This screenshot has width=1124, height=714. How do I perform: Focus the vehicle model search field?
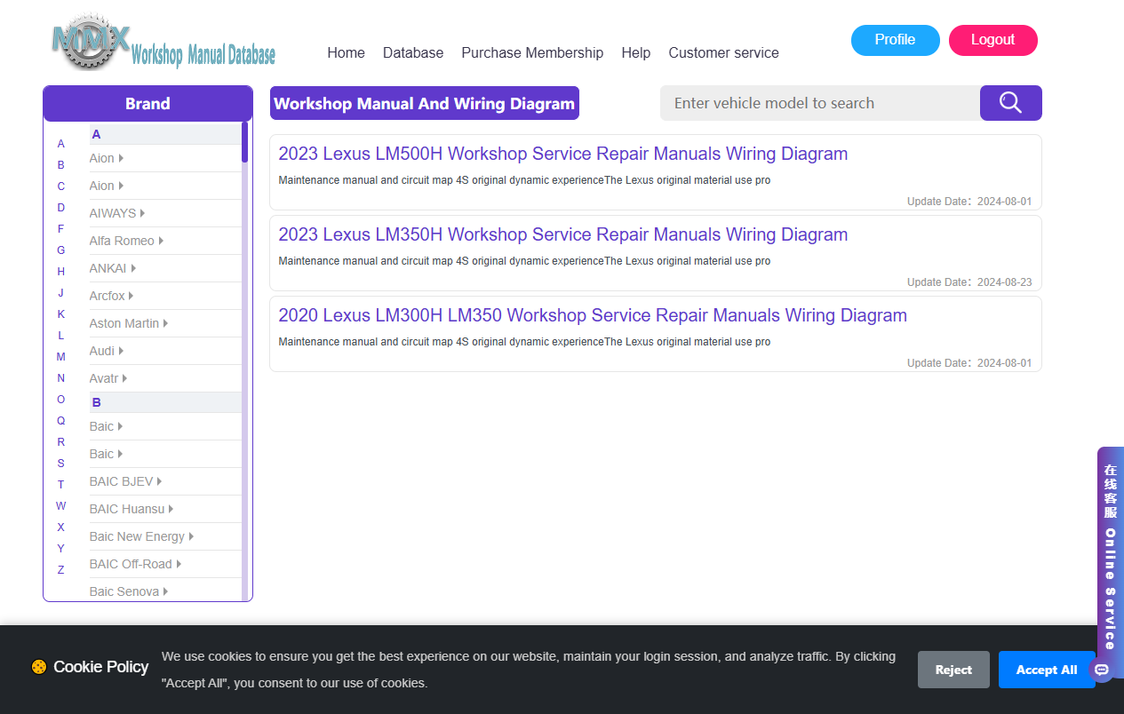point(820,103)
